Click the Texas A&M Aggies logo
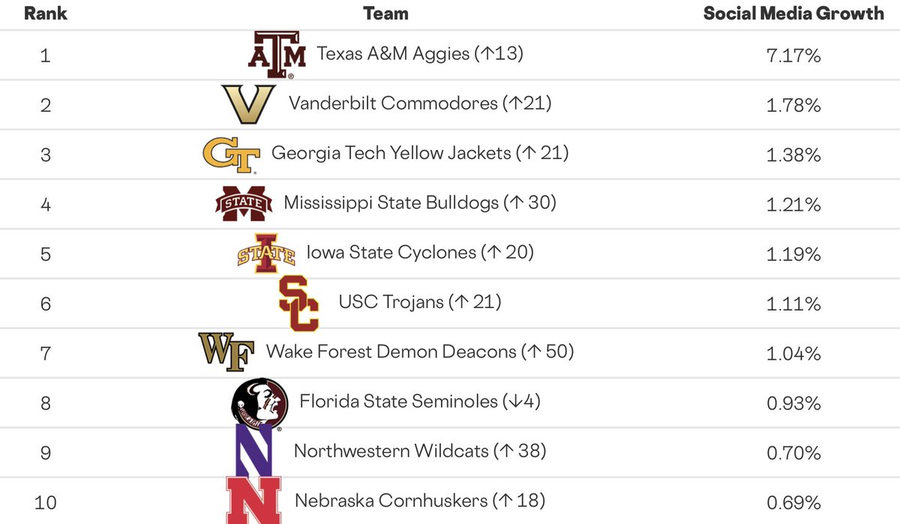The height and width of the screenshot is (524, 900). tap(277, 55)
